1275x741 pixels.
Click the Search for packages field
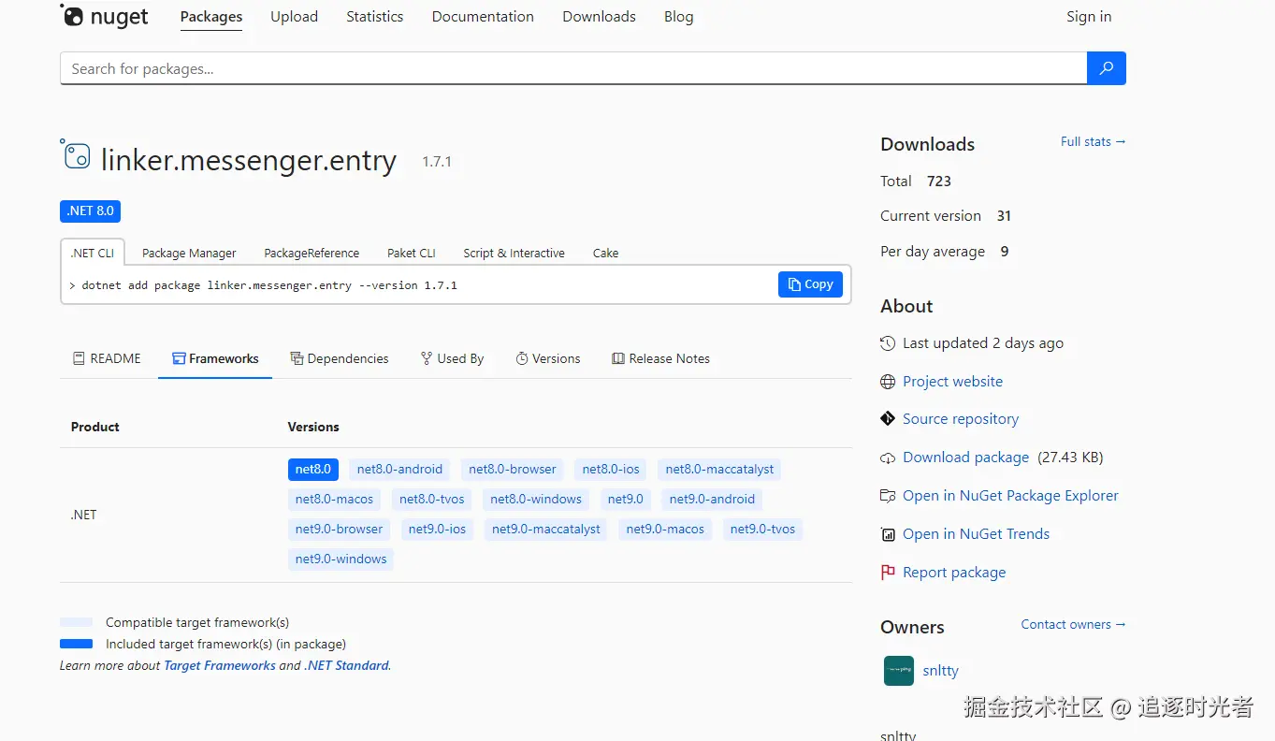pos(573,68)
